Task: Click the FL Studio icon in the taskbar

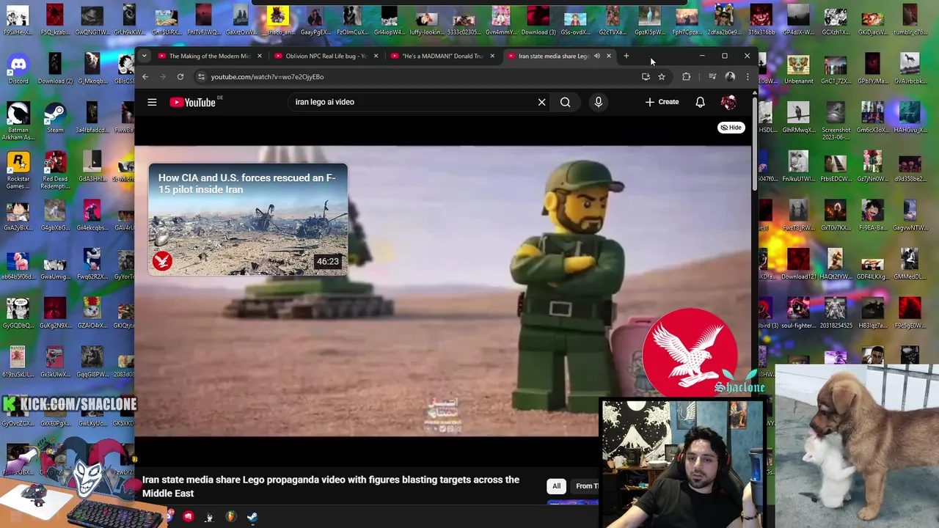Action: (x=230, y=517)
